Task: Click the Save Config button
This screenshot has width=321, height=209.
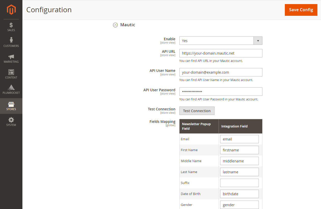Action: click(301, 10)
